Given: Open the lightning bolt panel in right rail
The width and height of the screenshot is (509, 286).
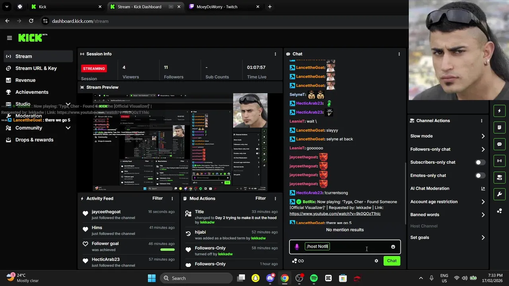Looking at the screenshot, I should click(x=499, y=111).
